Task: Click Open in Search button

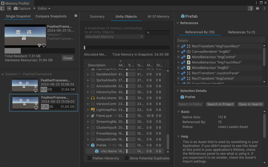Action: [x=250, y=104]
